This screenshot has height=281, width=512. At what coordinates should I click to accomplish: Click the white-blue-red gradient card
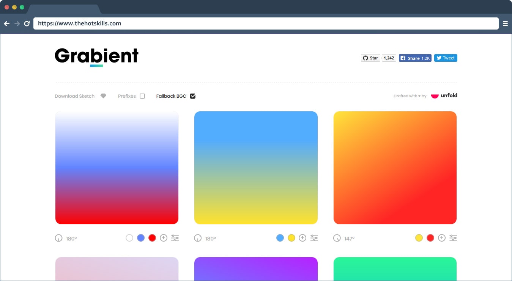point(117,168)
